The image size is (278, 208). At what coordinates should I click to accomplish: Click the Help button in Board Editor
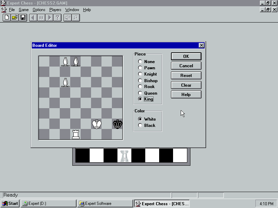[x=186, y=95]
